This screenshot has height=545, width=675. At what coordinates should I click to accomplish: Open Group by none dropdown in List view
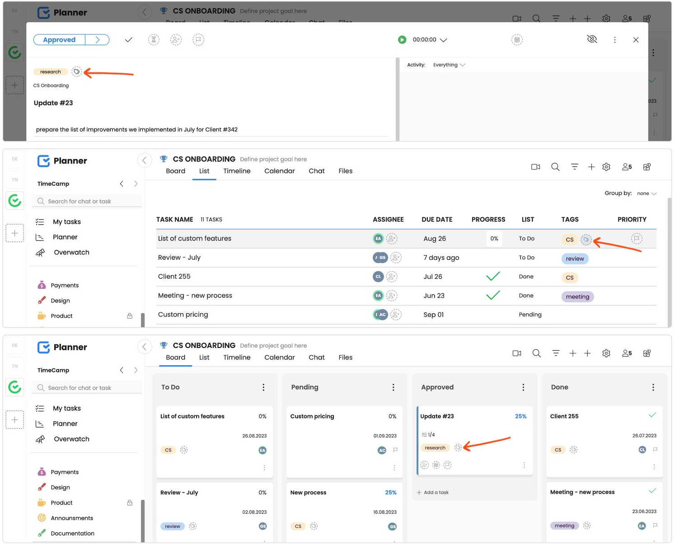point(647,193)
